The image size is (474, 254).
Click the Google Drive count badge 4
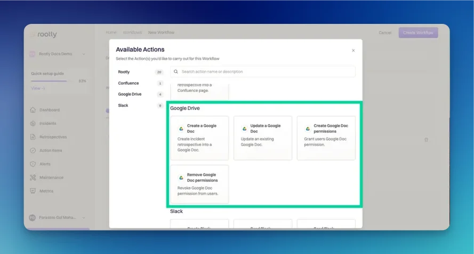160,94
